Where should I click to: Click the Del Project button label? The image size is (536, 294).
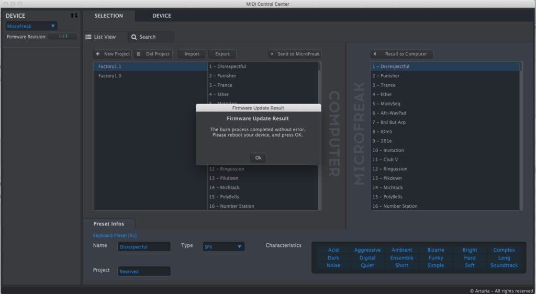pyautogui.click(x=158, y=54)
